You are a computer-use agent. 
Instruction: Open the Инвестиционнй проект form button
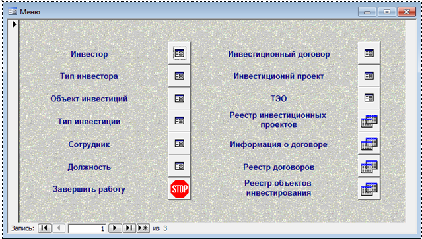click(369, 76)
